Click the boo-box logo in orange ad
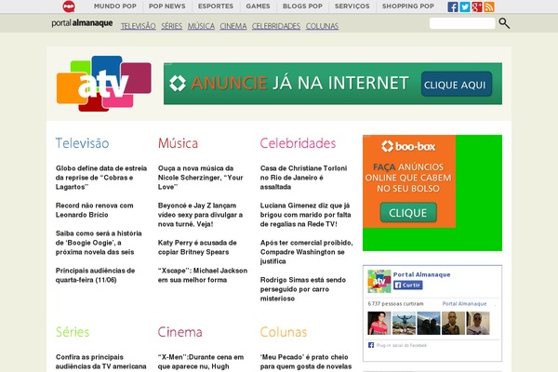Image resolution: width=558 pixels, height=372 pixels. click(408, 146)
